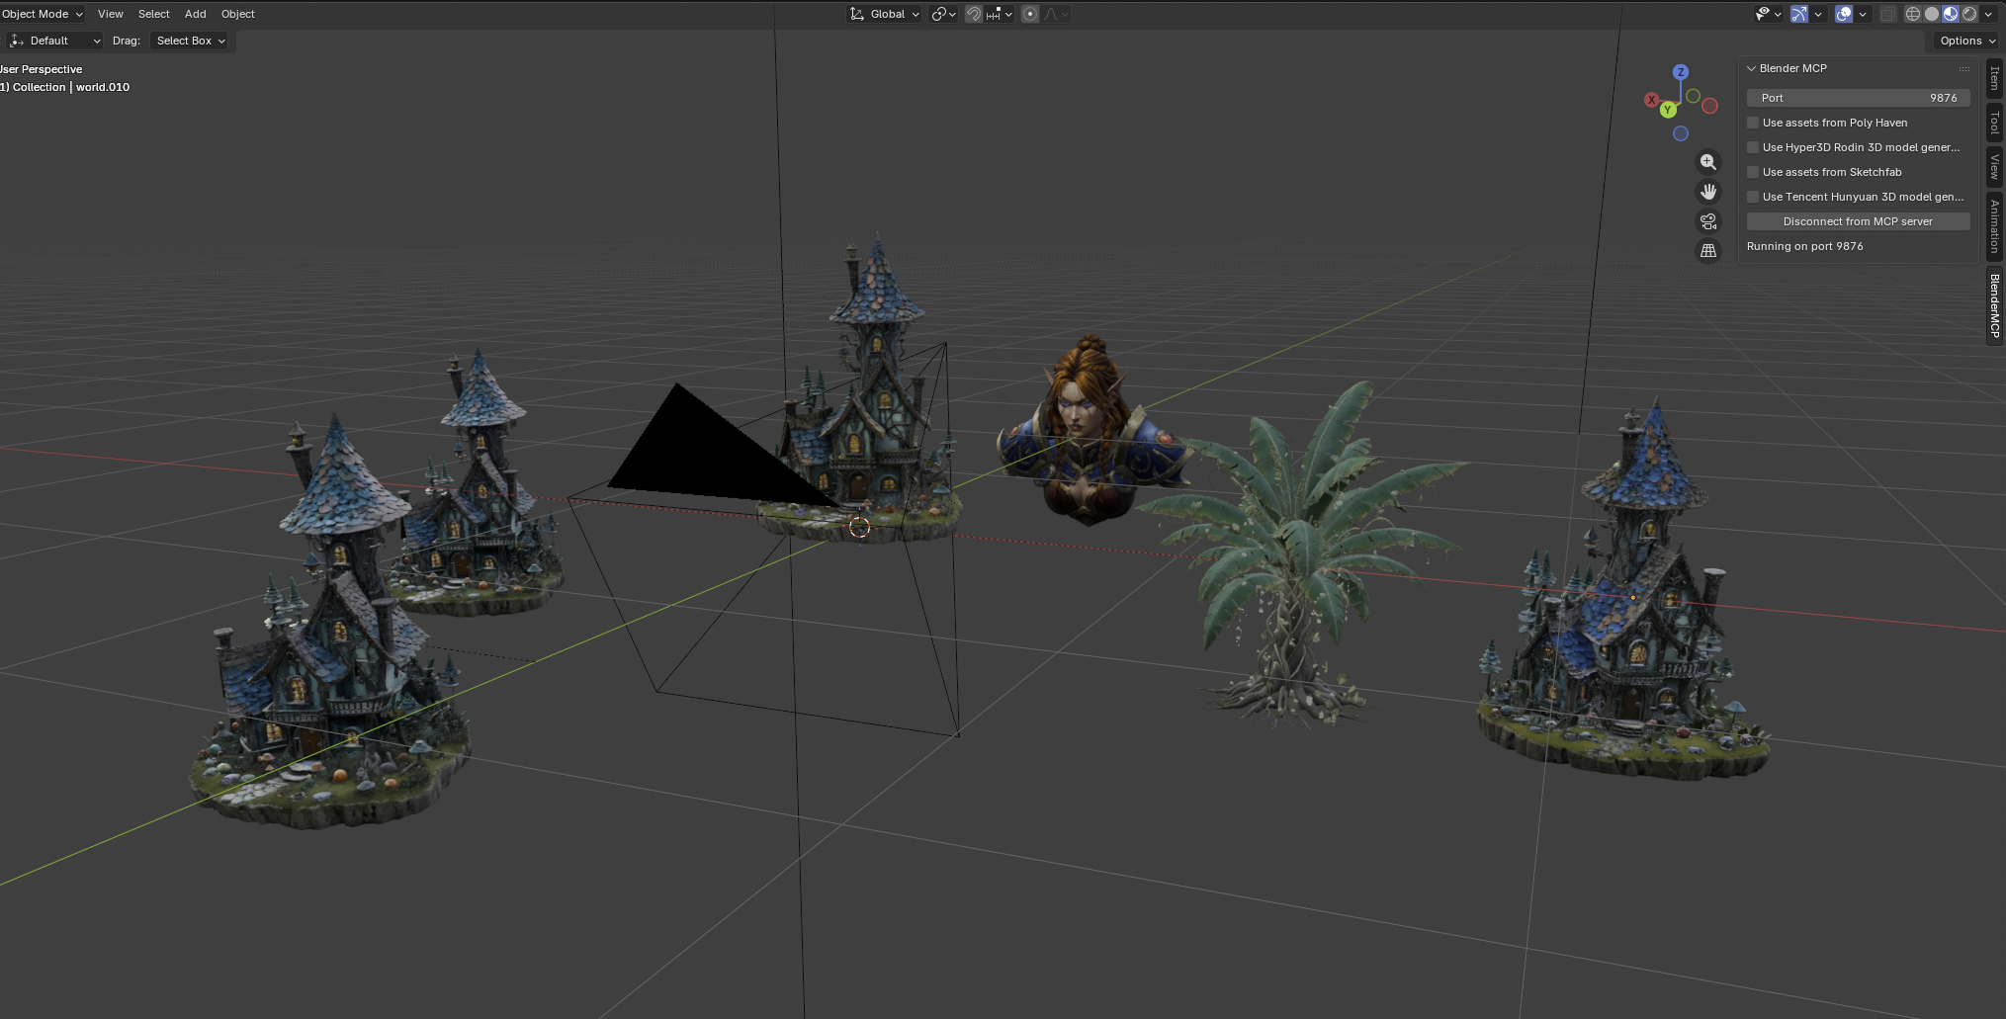Screen dimensions: 2006x1019
Task: Toggle proportional editing circle icon
Action: [1030, 14]
